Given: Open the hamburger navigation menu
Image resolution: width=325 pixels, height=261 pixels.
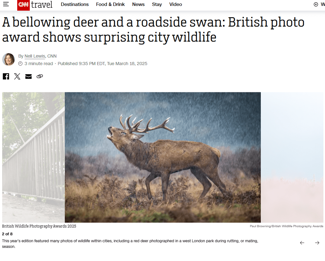Looking at the screenshot, I should pyautogui.click(x=6, y=4).
